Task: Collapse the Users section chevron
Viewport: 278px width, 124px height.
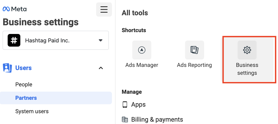Action: click(101, 68)
